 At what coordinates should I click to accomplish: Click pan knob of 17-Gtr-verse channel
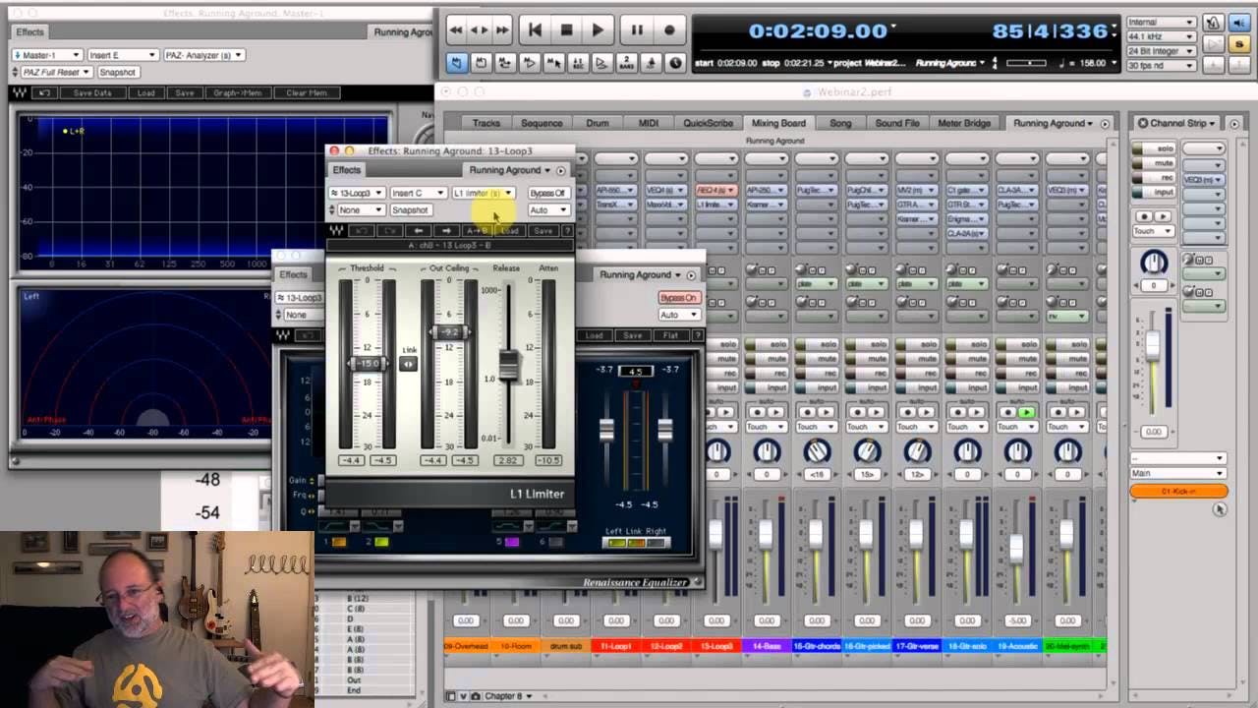[x=917, y=451]
